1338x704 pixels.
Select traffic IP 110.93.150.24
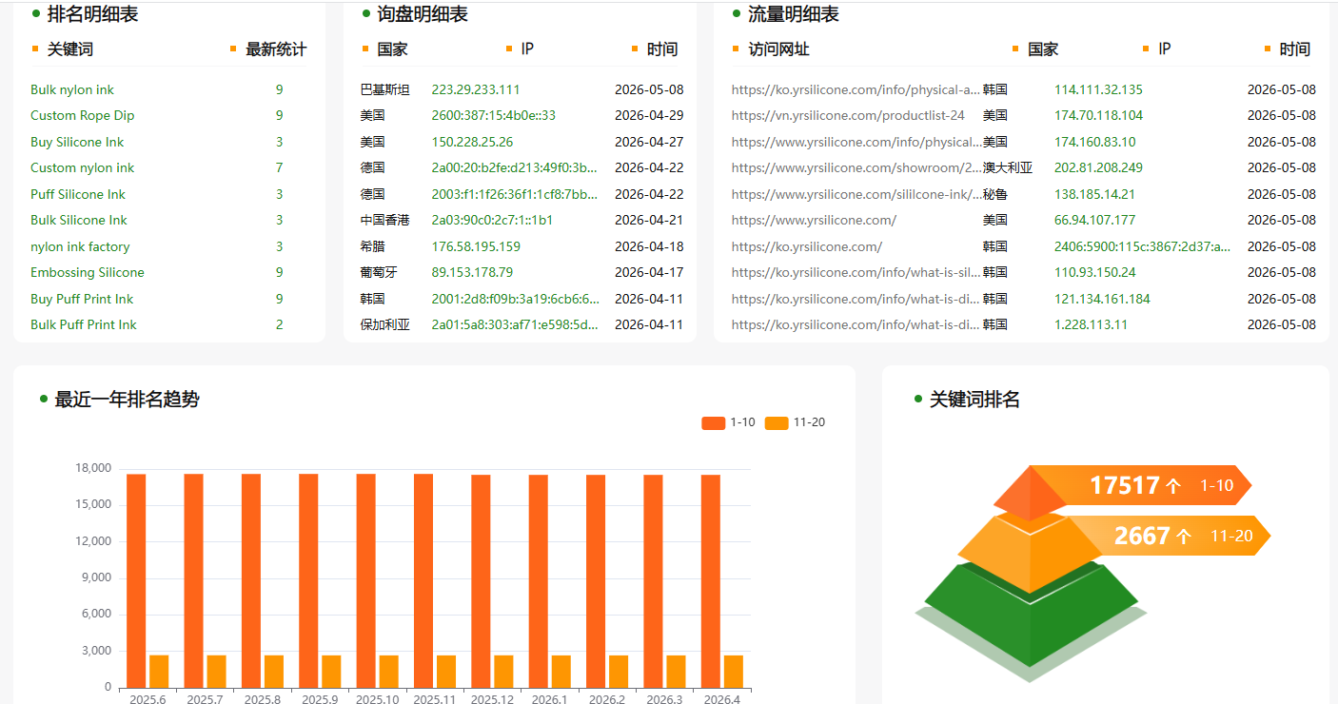tap(1094, 272)
